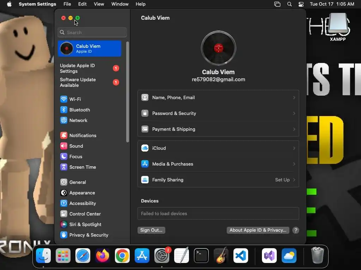Open the Edit menu
Screen dimensions: 361x270
pos(82,4)
